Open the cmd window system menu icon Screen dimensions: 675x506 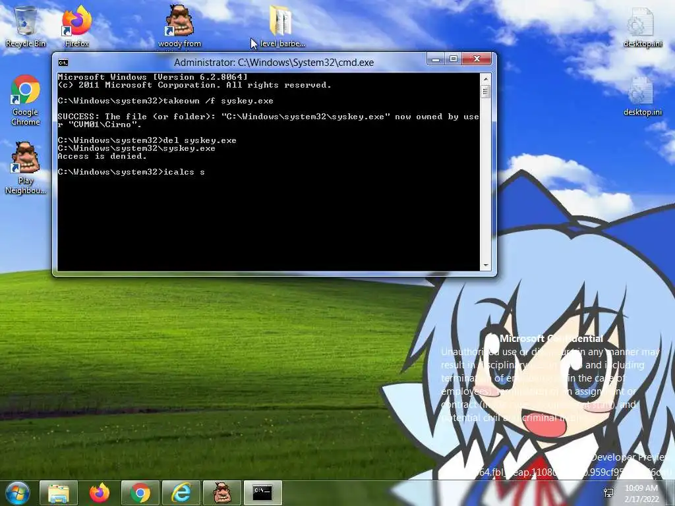63,63
